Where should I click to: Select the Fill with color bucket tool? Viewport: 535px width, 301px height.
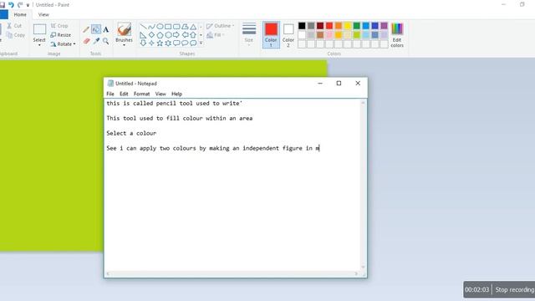[x=96, y=29]
